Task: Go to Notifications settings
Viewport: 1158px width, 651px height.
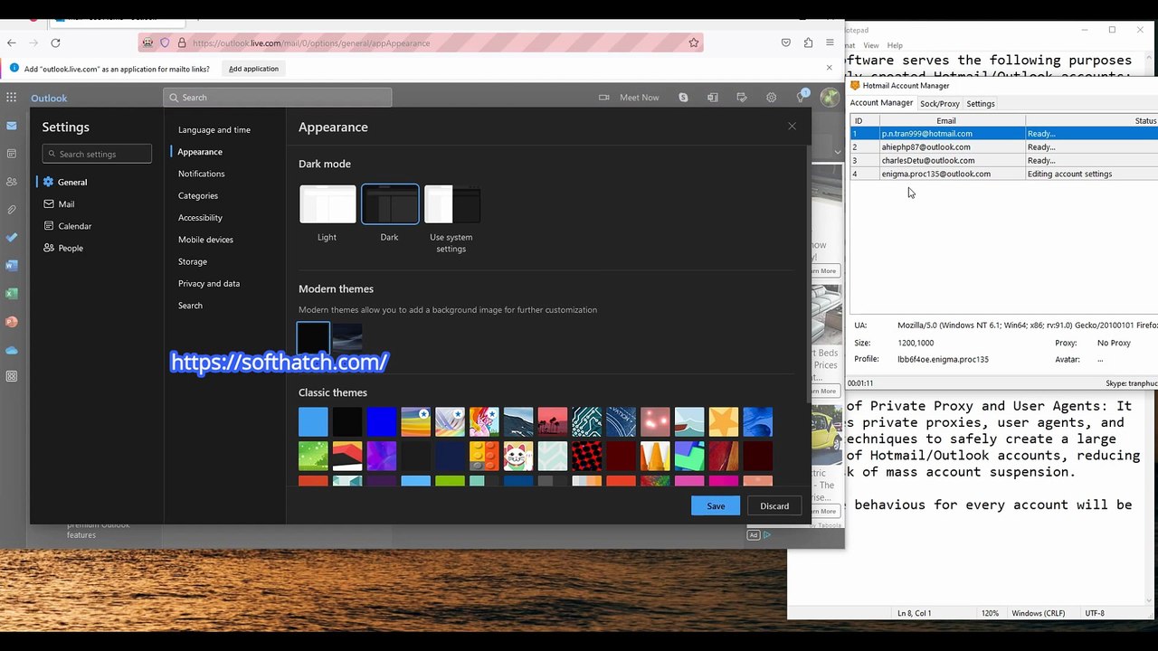Action: pyautogui.click(x=202, y=174)
